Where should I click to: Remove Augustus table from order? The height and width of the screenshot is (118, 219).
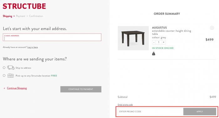pyautogui.click(x=212, y=28)
